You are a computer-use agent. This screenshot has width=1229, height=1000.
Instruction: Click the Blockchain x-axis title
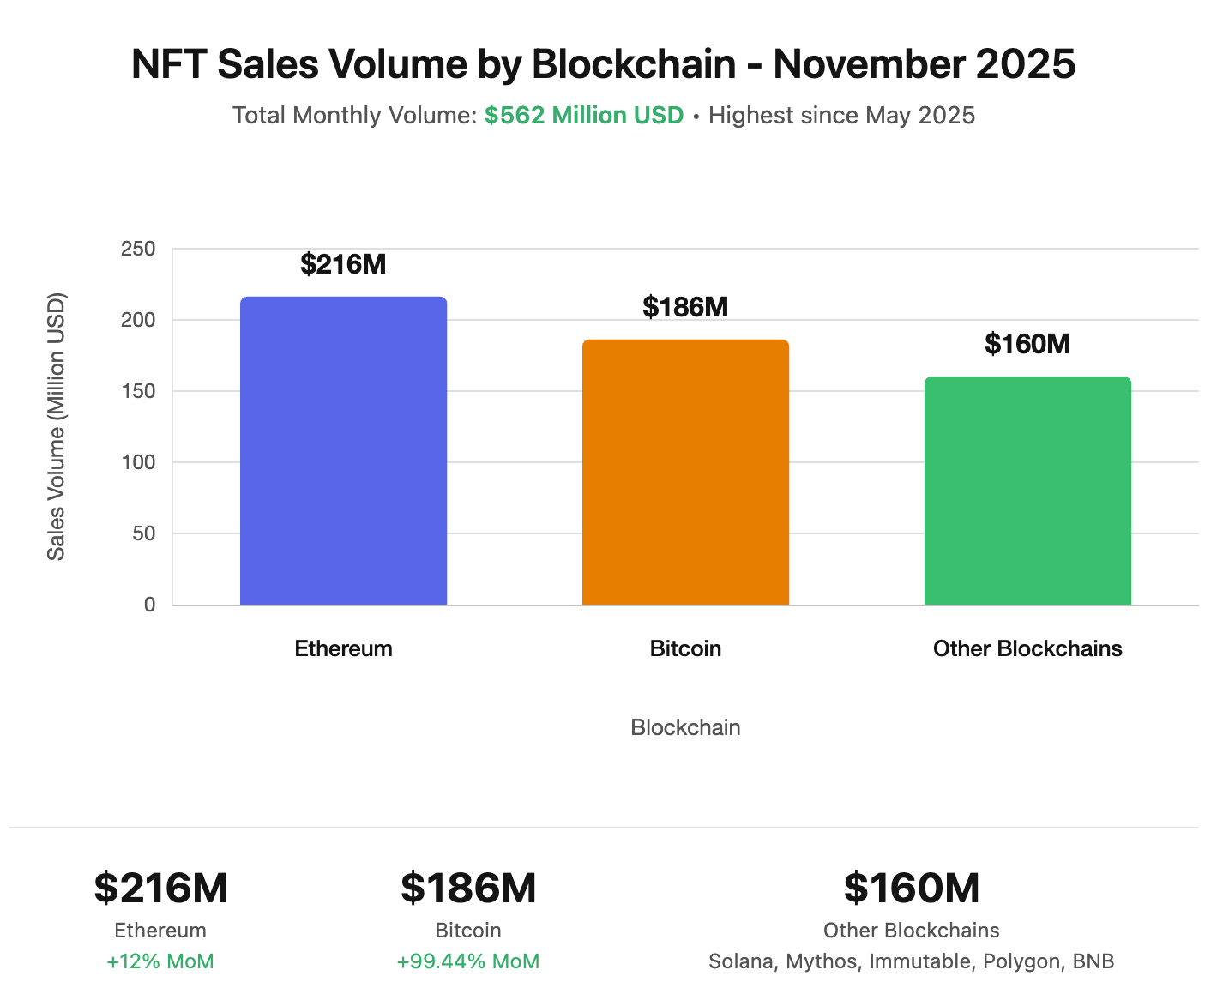coord(685,727)
